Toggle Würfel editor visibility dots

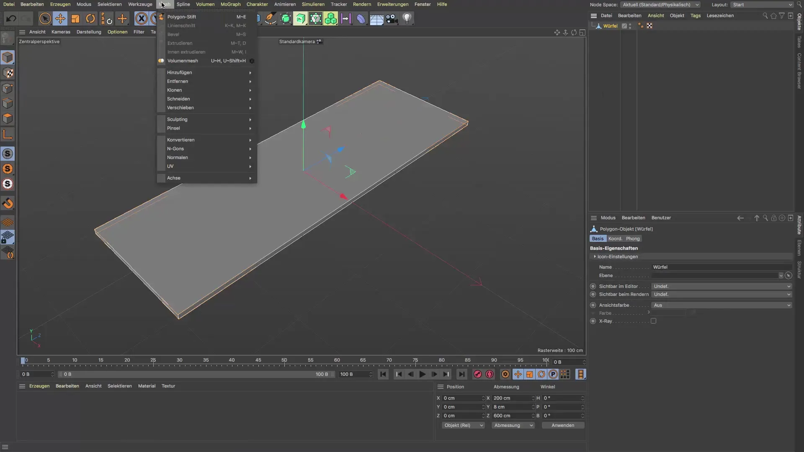point(630,26)
